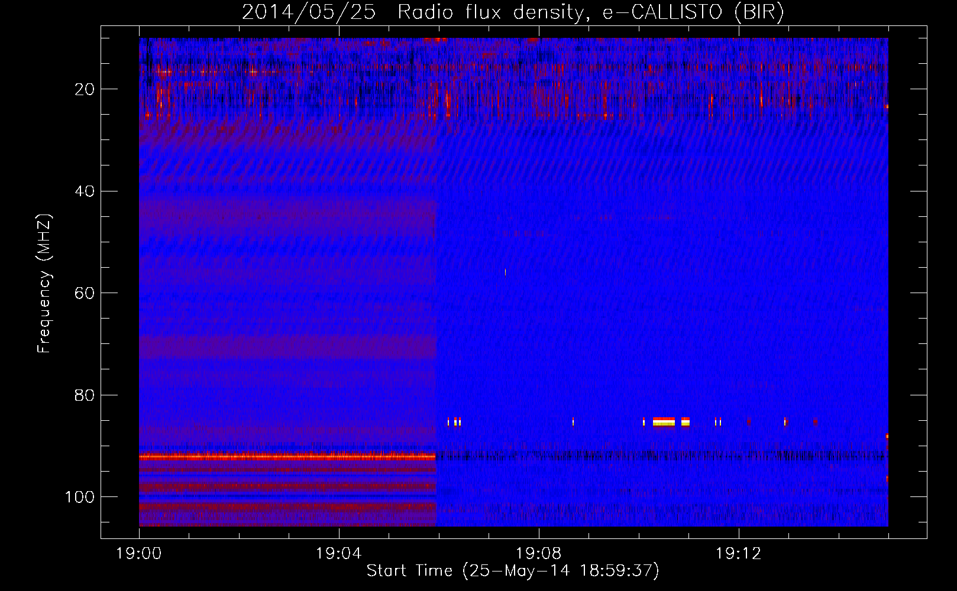The image size is (957, 591).
Task: Click the widest bright yellow-white burst near 85 MHz
Action: (x=664, y=421)
